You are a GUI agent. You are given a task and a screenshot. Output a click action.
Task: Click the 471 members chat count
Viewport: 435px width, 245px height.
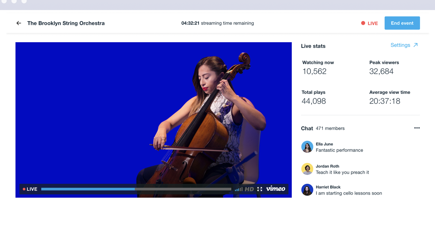[x=330, y=128]
